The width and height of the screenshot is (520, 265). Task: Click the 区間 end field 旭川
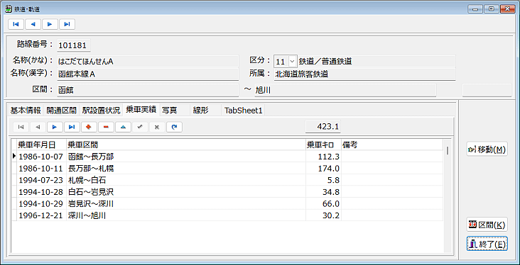pyautogui.click(x=345, y=90)
